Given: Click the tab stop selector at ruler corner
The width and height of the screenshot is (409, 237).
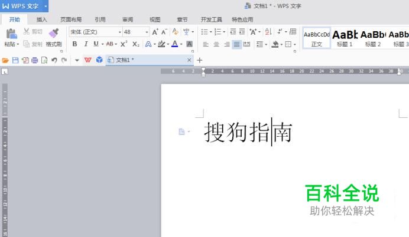Looking at the screenshot, I should tap(5, 71).
